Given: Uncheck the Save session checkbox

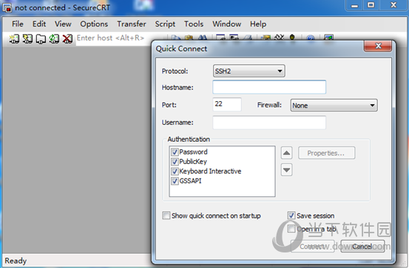Looking at the screenshot, I should click(x=291, y=216).
